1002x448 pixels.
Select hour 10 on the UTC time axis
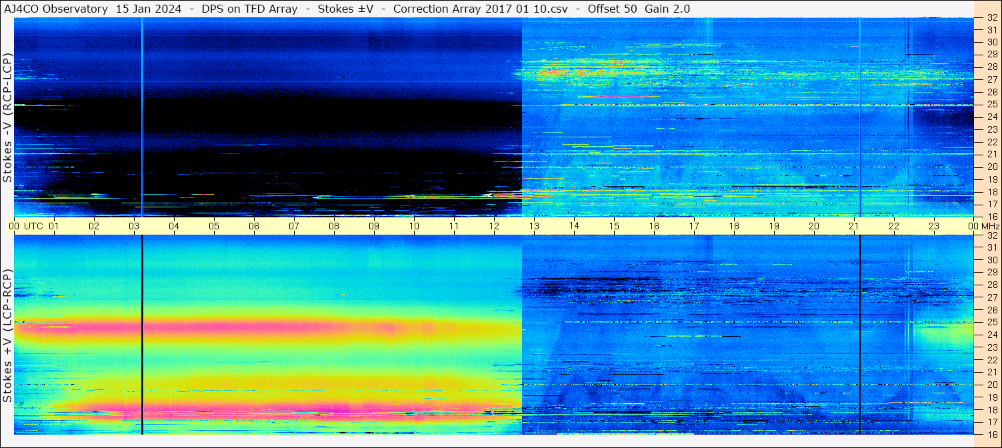(414, 226)
